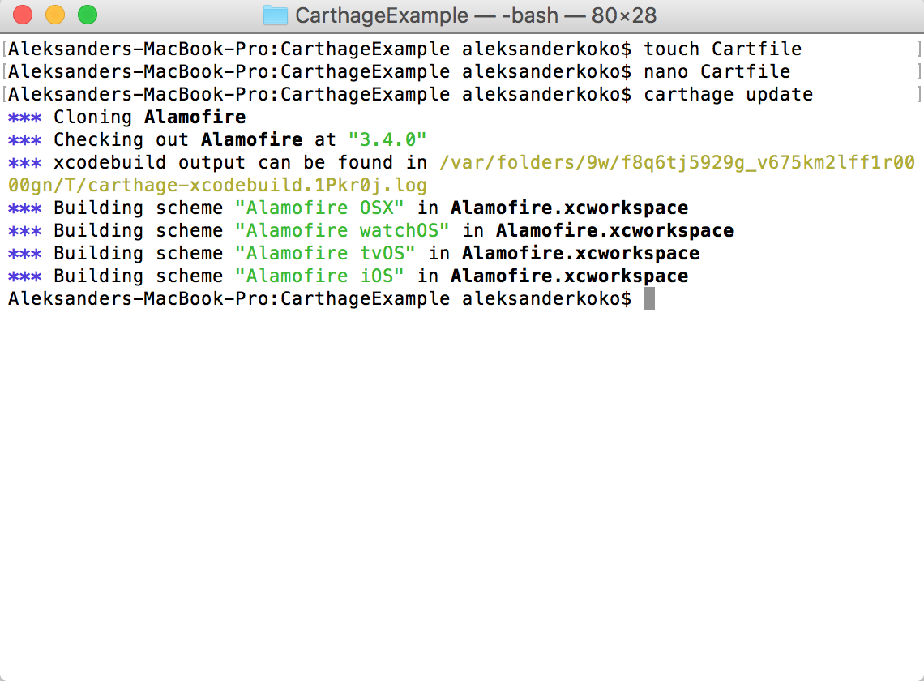Click Alamofire.xcworkspace on the tvOS line
The image size is (924, 681).
(x=580, y=254)
